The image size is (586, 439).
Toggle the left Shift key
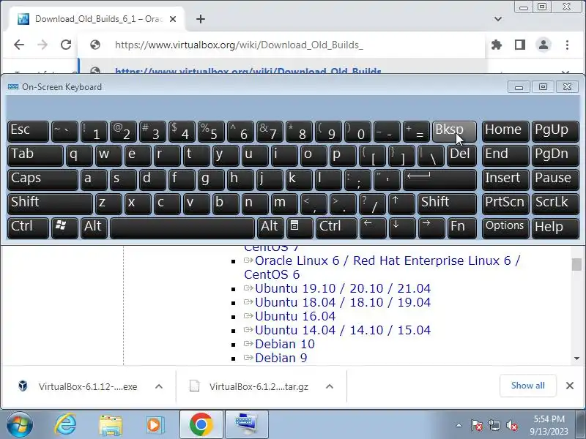(50, 204)
